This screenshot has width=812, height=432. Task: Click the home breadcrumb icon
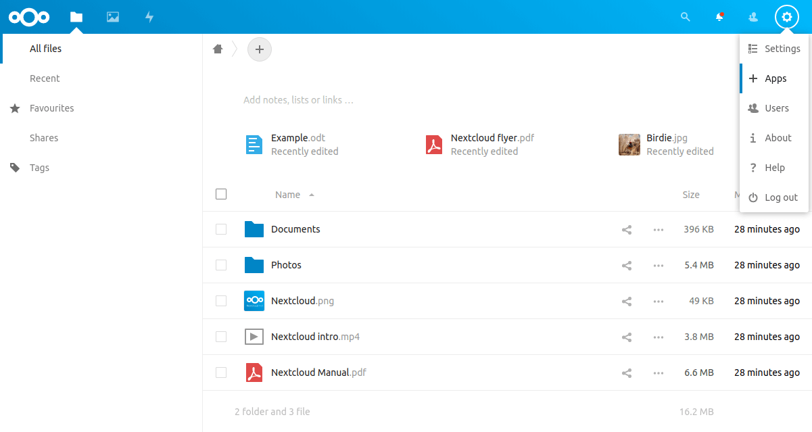pyautogui.click(x=217, y=49)
